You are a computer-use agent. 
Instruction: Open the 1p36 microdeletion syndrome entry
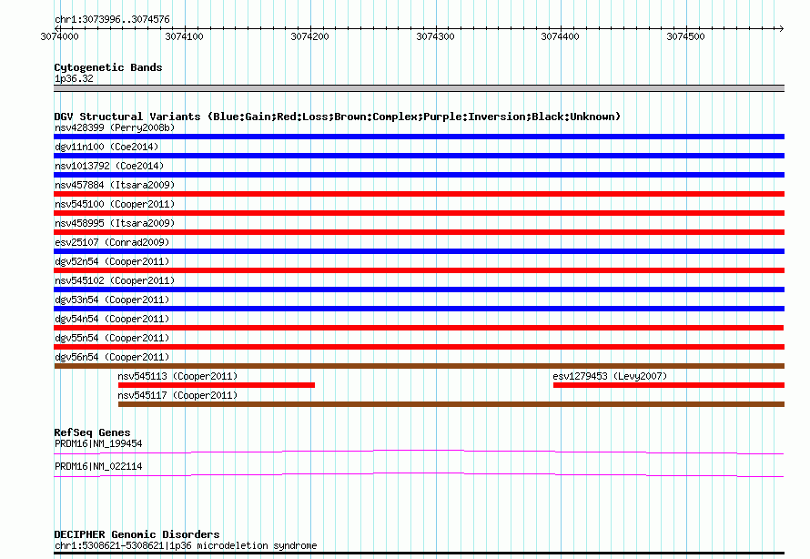point(186,545)
